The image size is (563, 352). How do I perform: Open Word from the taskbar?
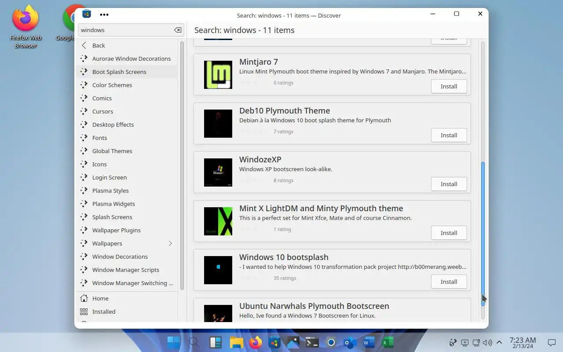tap(369, 342)
